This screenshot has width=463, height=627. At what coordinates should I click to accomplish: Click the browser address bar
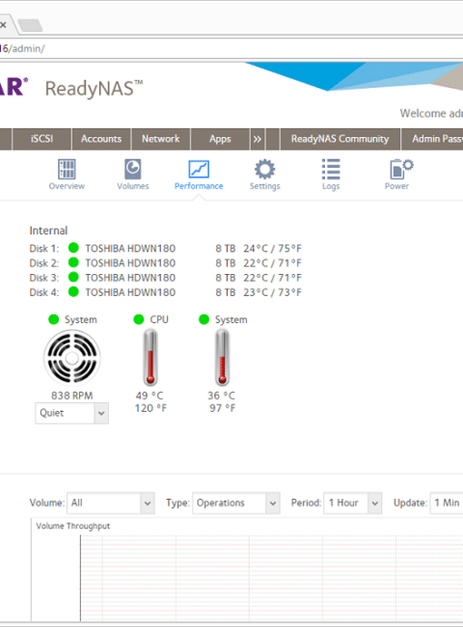pos(231,48)
